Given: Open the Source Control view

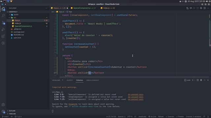Looking at the screenshot, I should click(x=3, y=23).
